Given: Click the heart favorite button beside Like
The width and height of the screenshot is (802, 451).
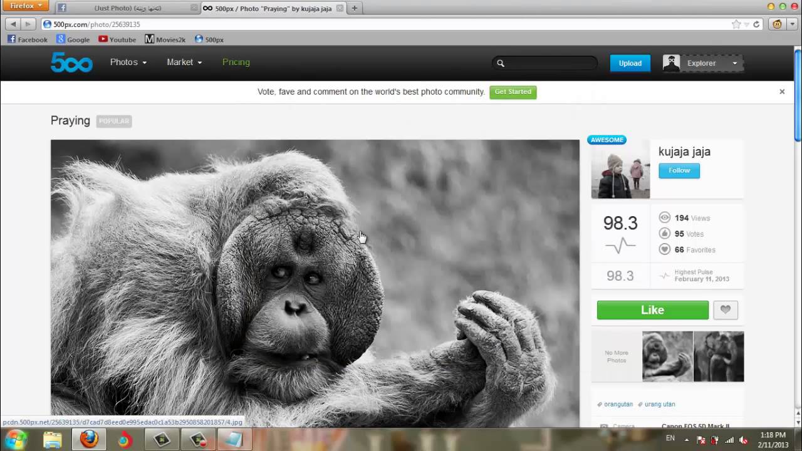Looking at the screenshot, I should click(x=726, y=310).
